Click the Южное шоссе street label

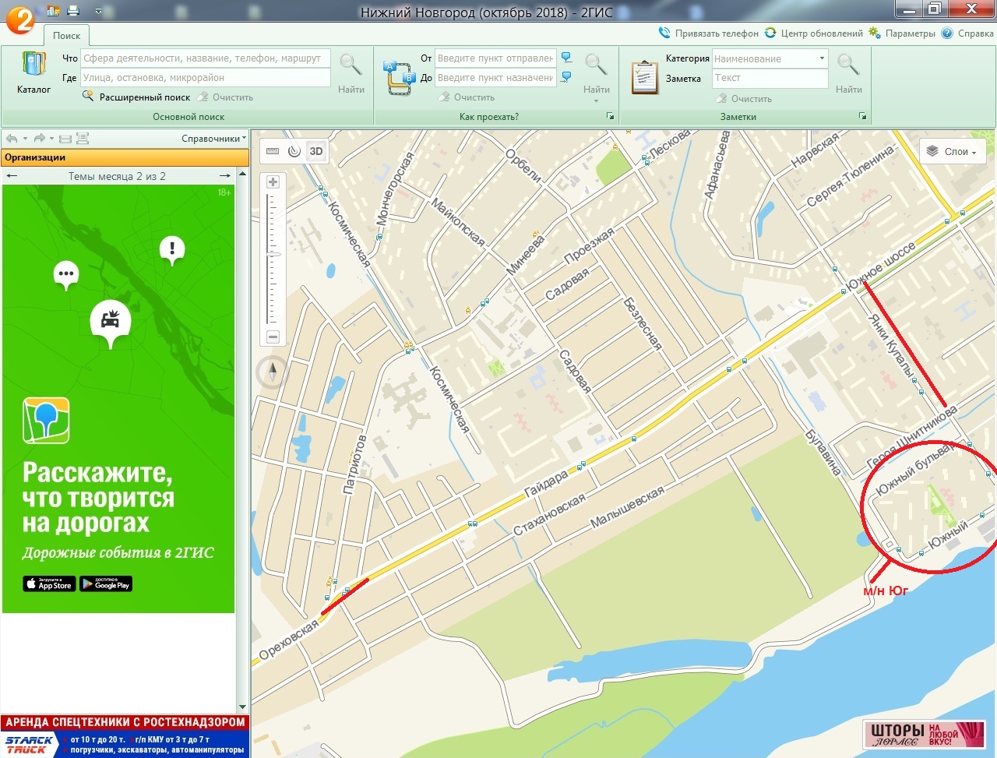(x=882, y=266)
